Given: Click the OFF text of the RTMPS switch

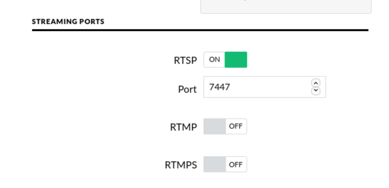Looking at the screenshot, I should pyautogui.click(x=236, y=165).
